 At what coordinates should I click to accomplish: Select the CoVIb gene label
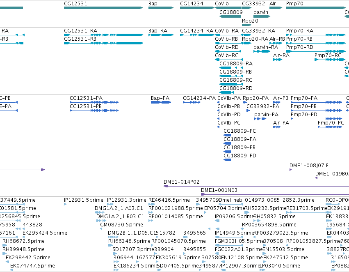[222, 4]
